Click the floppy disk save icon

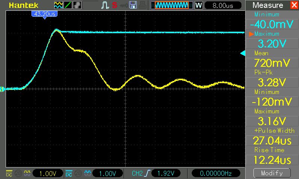click(x=133, y=6)
